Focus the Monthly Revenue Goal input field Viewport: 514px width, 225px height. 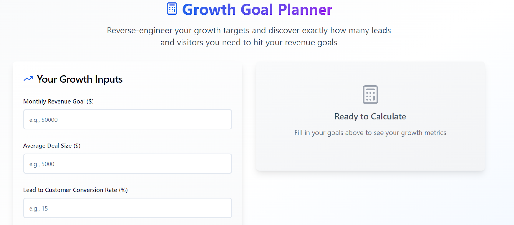[128, 120]
